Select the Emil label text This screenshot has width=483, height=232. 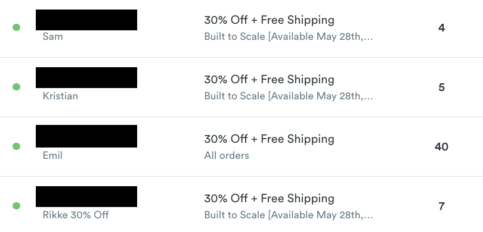coord(52,155)
